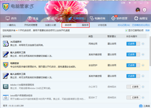Toggle the 已禁用 switch for Intel用户界面模块程序
The image size is (151, 108).
(133, 97)
